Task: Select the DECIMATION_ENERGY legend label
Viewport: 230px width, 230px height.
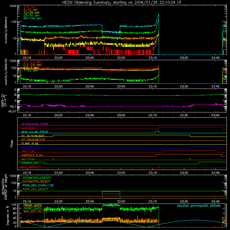Action: 37,178
